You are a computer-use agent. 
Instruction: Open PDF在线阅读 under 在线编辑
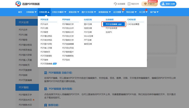pos(111,28)
